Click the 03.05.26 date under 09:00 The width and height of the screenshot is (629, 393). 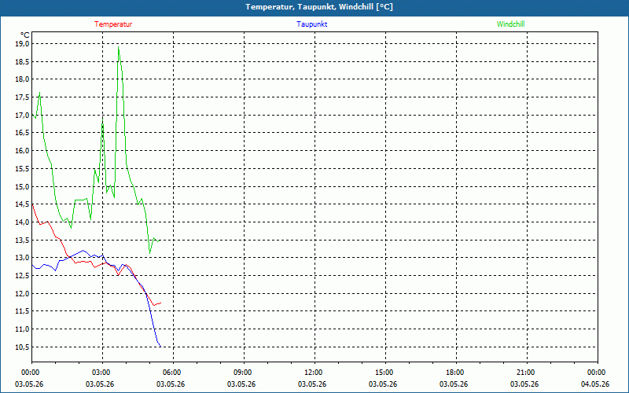[x=241, y=384]
